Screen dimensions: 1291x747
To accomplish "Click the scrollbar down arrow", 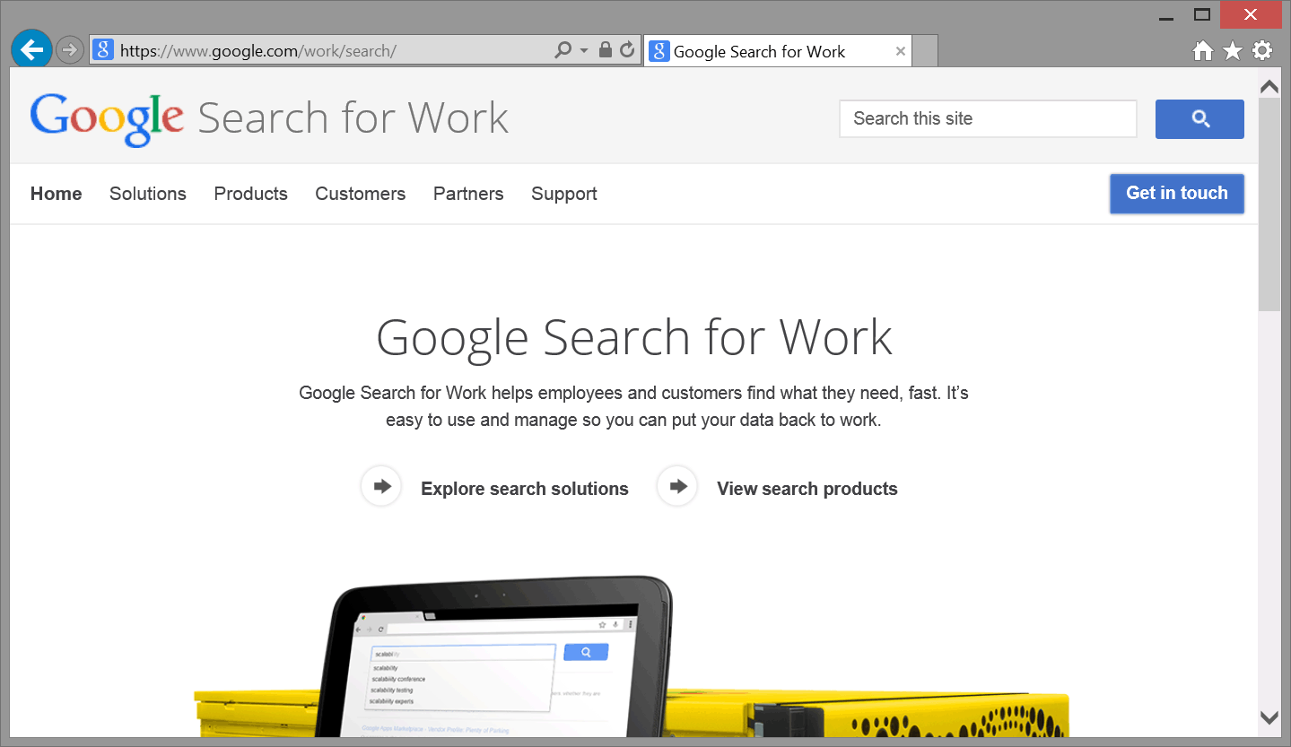I will point(1269,717).
